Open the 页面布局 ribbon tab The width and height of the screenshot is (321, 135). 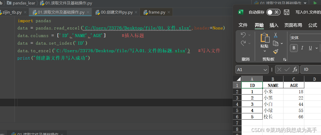(x=293, y=25)
